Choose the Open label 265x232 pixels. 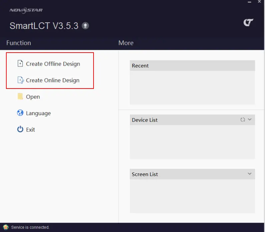click(33, 97)
